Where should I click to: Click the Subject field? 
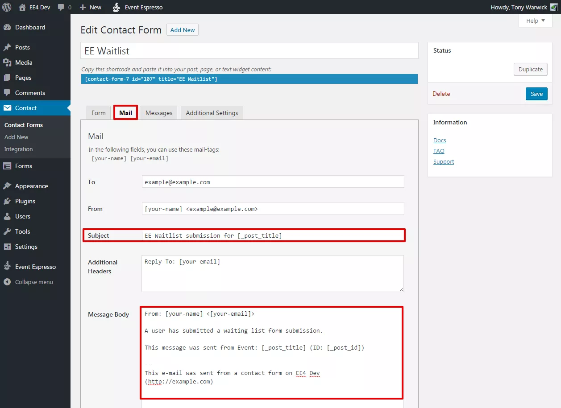tap(273, 235)
